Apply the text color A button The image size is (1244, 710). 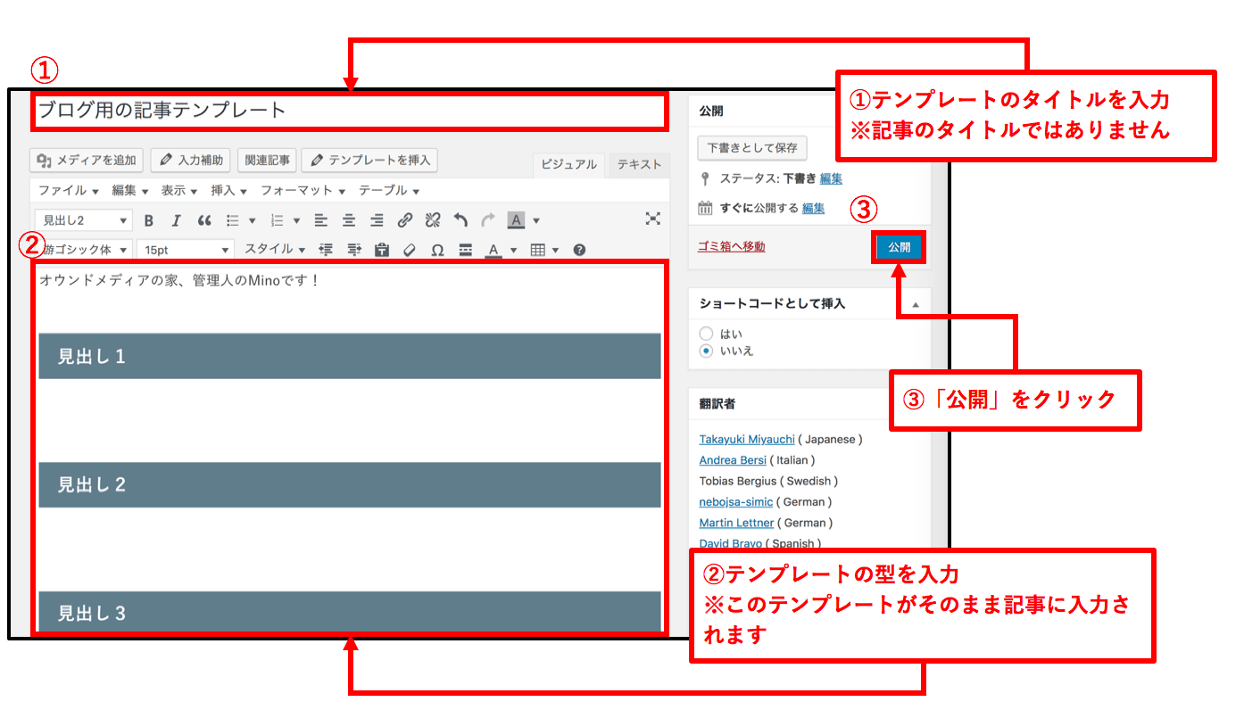pos(493,250)
